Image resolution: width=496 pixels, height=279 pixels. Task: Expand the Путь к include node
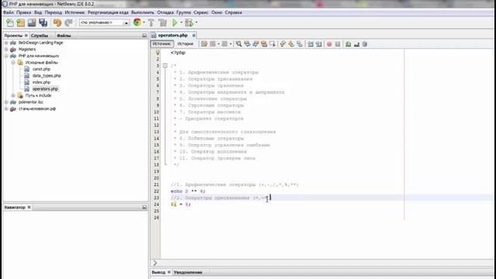coord(13,95)
